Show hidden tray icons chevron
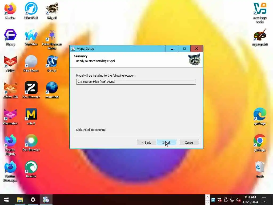The image size is (273, 205). pos(207,197)
